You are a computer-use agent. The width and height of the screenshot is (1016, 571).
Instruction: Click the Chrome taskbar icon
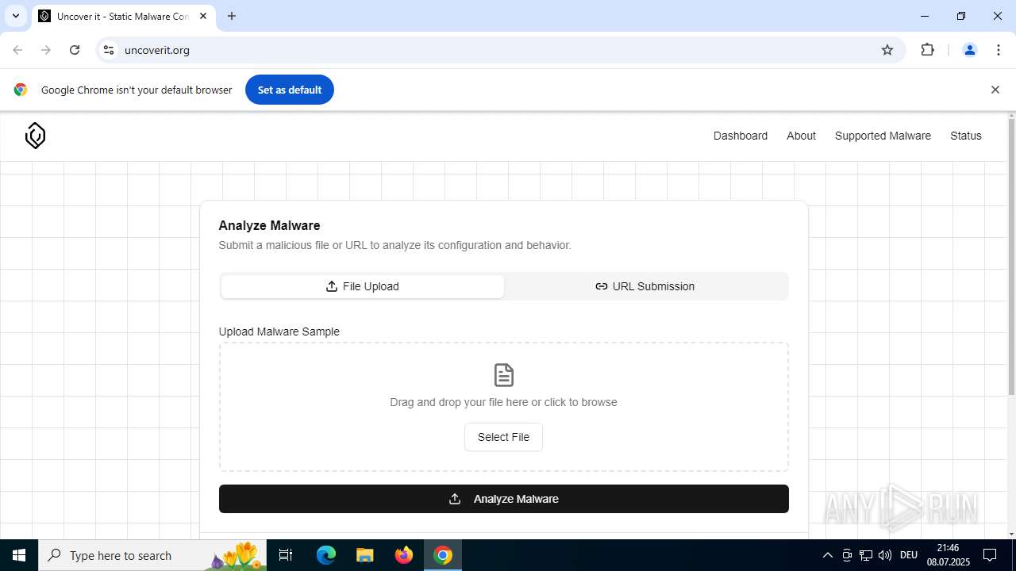[443, 555]
